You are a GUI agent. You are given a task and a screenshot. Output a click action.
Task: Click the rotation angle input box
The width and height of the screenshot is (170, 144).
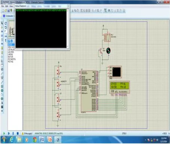pos(6,31)
